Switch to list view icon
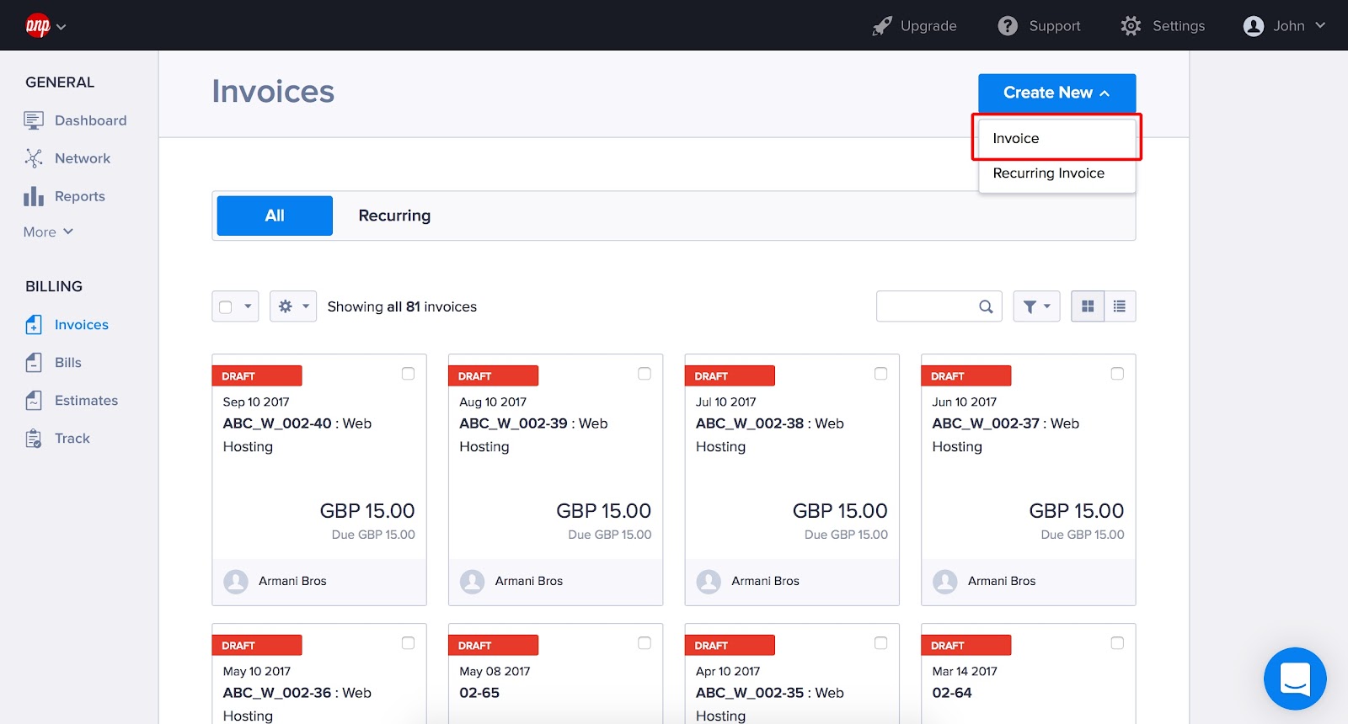The height and width of the screenshot is (724, 1348). point(1120,306)
